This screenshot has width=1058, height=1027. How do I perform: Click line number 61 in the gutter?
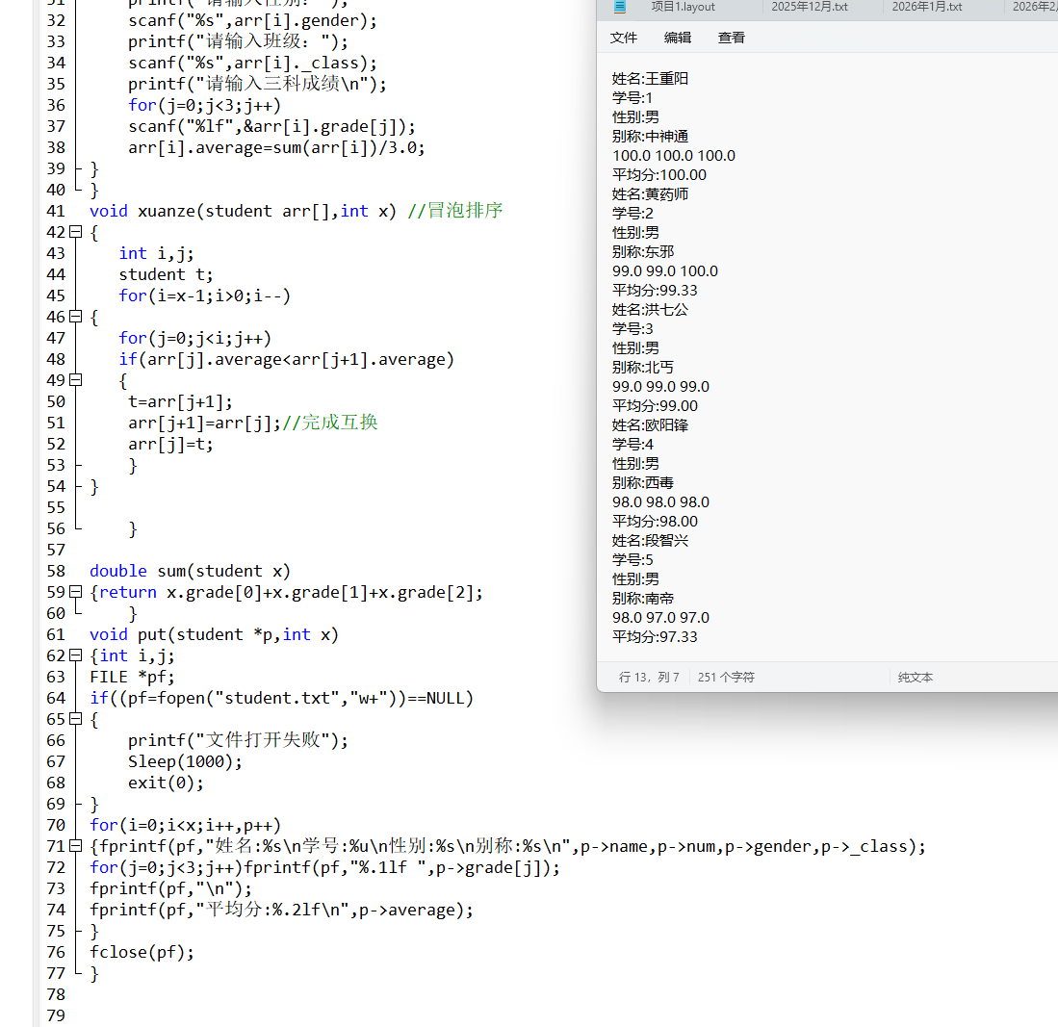tap(56, 634)
